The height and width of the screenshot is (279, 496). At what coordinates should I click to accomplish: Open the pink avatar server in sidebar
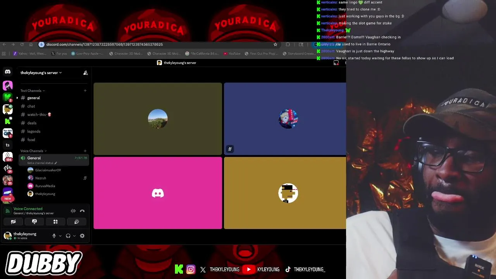point(7,86)
